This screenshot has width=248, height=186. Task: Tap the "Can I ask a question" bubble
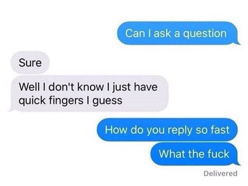coord(178,33)
